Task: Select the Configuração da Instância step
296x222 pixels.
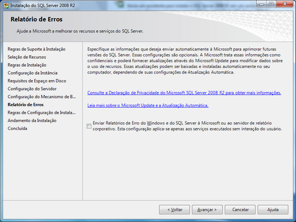Action: click(32, 73)
